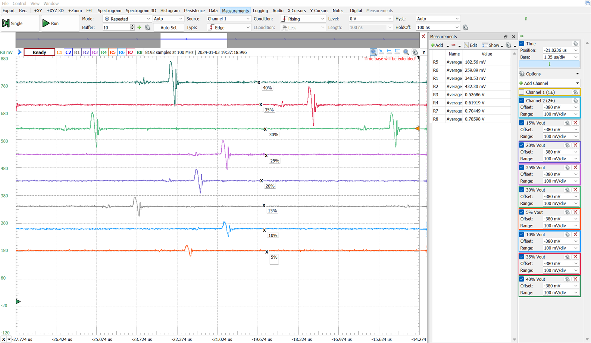Click the Buffer number input field
Screen dimensions: 591x343
[116, 28]
